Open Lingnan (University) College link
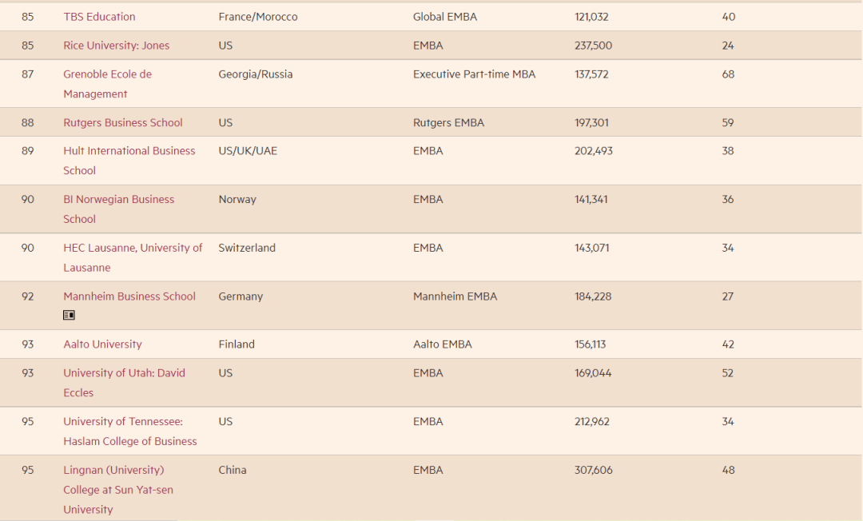This screenshot has height=521, width=863. pyautogui.click(x=117, y=490)
